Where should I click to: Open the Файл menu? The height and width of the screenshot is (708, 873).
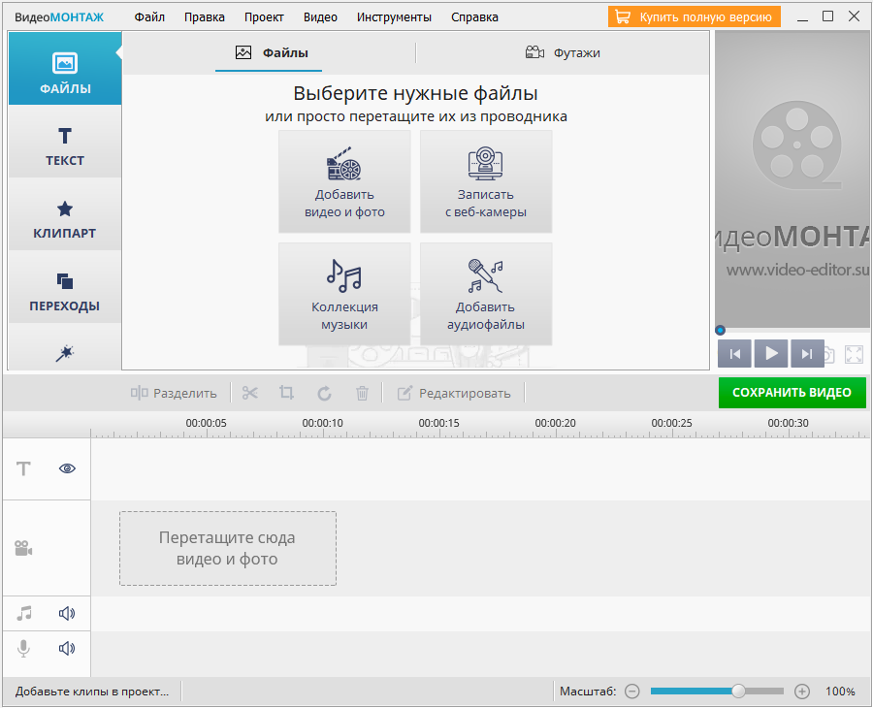(149, 17)
